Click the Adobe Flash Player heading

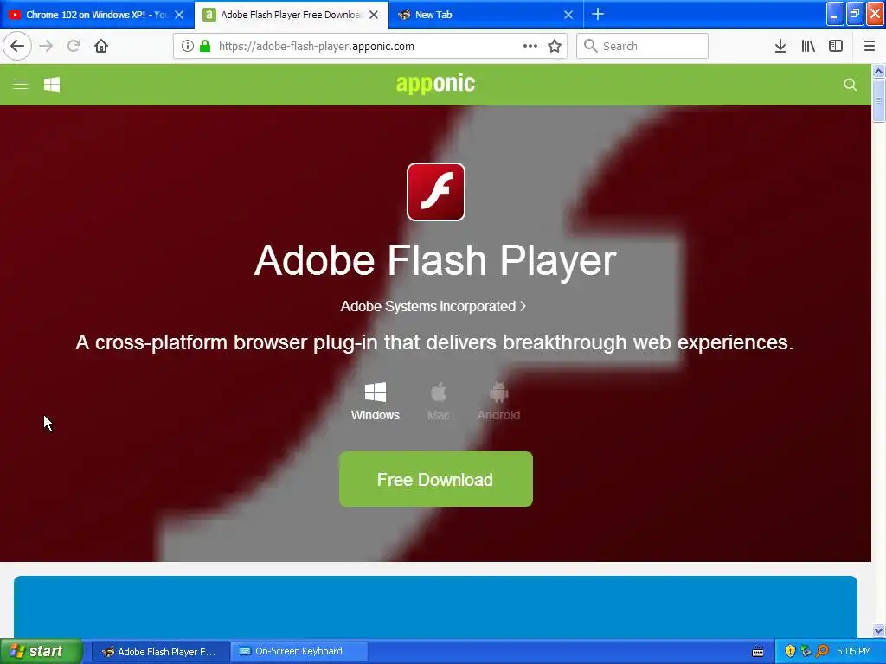435,261
